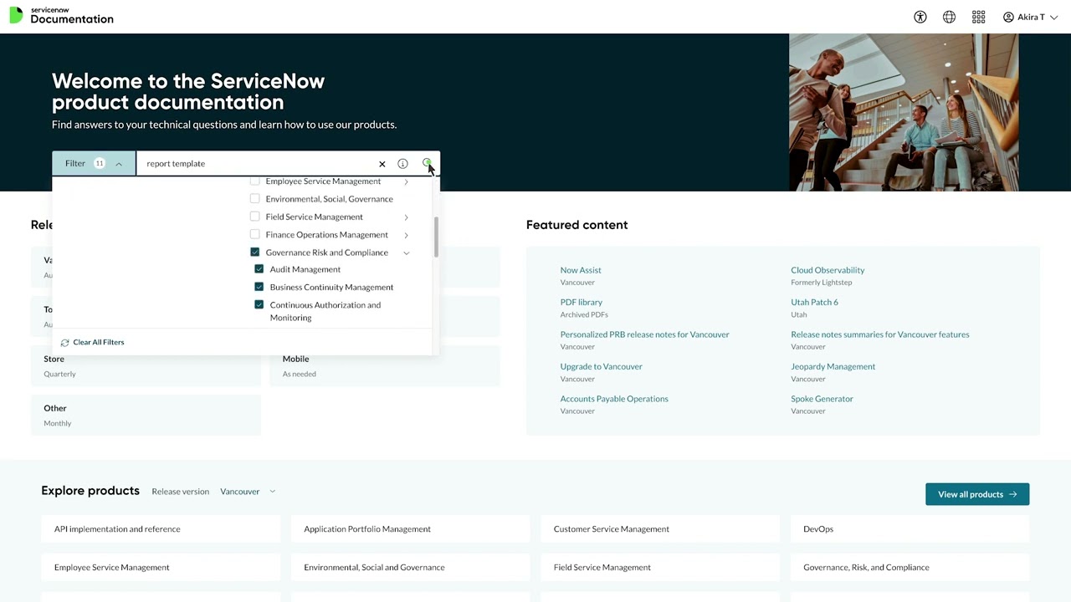The image size is (1071, 602).
Task: Open the search info tooltip icon
Action: point(402,163)
